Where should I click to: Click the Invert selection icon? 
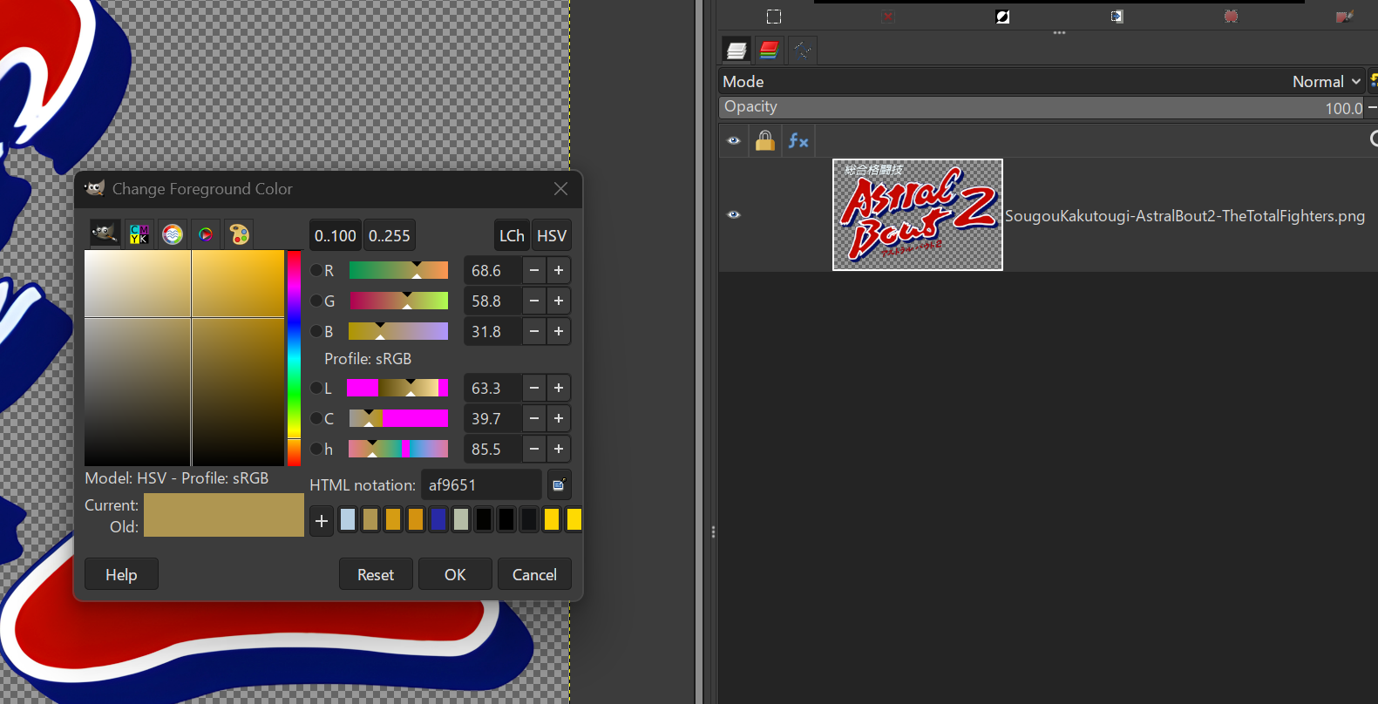[x=1002, y=17]
